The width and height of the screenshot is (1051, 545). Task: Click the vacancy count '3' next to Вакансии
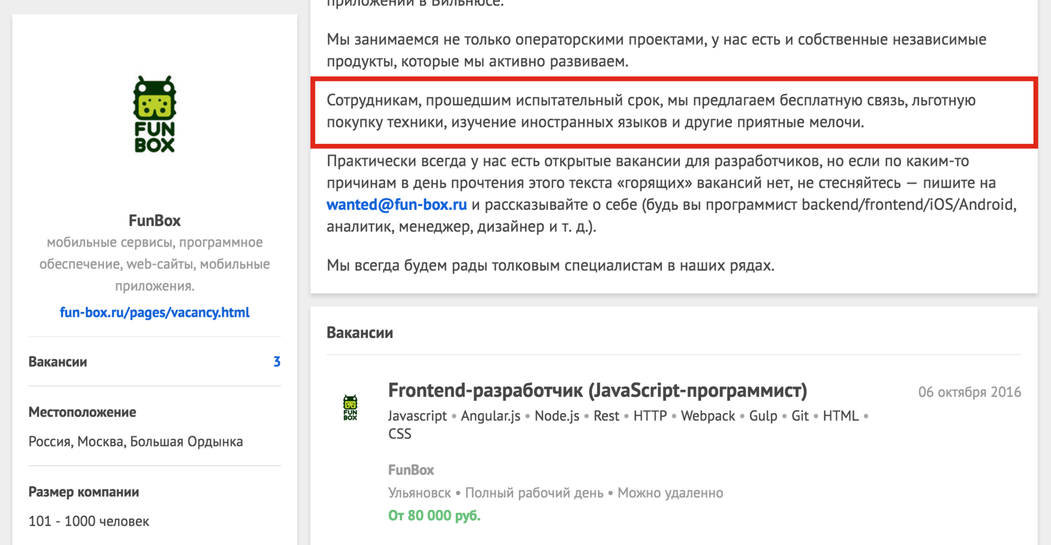[x=277, y=362]
